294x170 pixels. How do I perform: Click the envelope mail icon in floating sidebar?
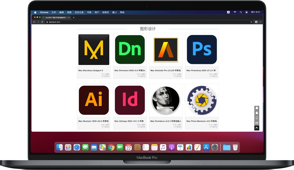click(257, 123)
